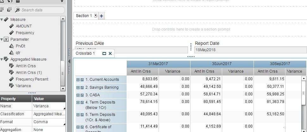Delete Crosstab 1 using its X icon
The image size is (307, 132).
tap(110, 53)
